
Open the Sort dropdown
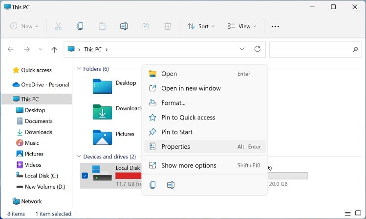201,26
